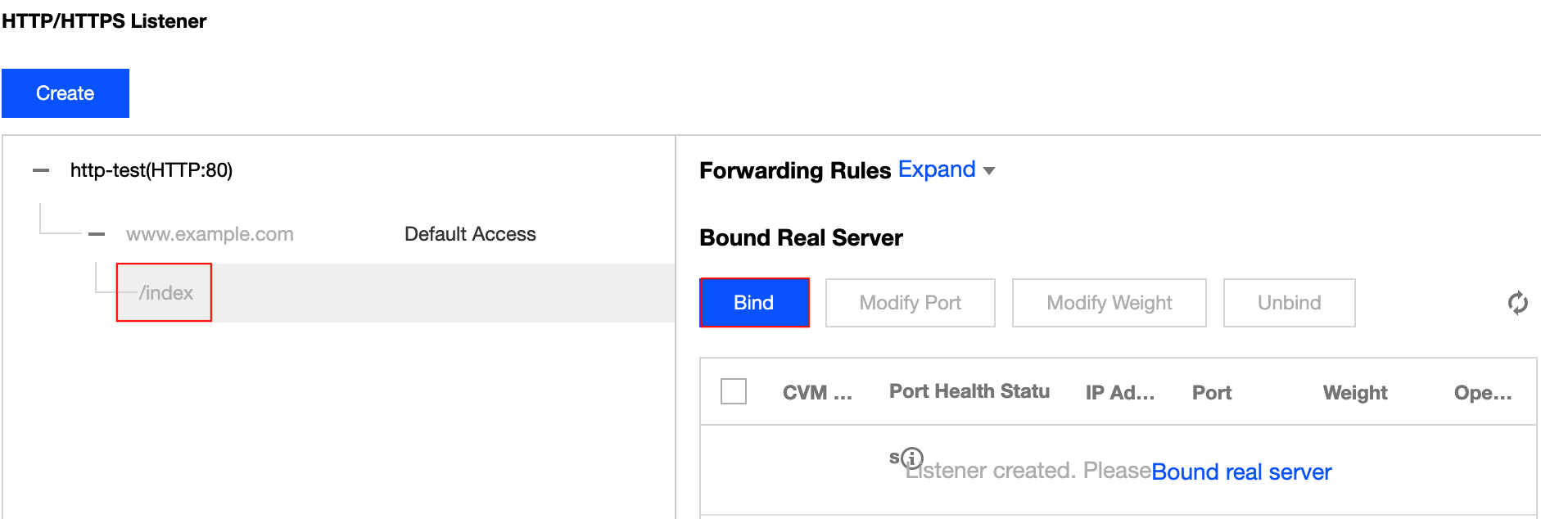Image resolution: width=1541 pixels, height=519 pixels.
Task: Click the refresh icon beside Unbind
Action: point(1517,303)
